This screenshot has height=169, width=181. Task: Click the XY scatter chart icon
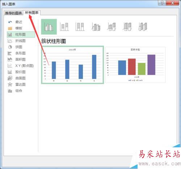point(10,66)
